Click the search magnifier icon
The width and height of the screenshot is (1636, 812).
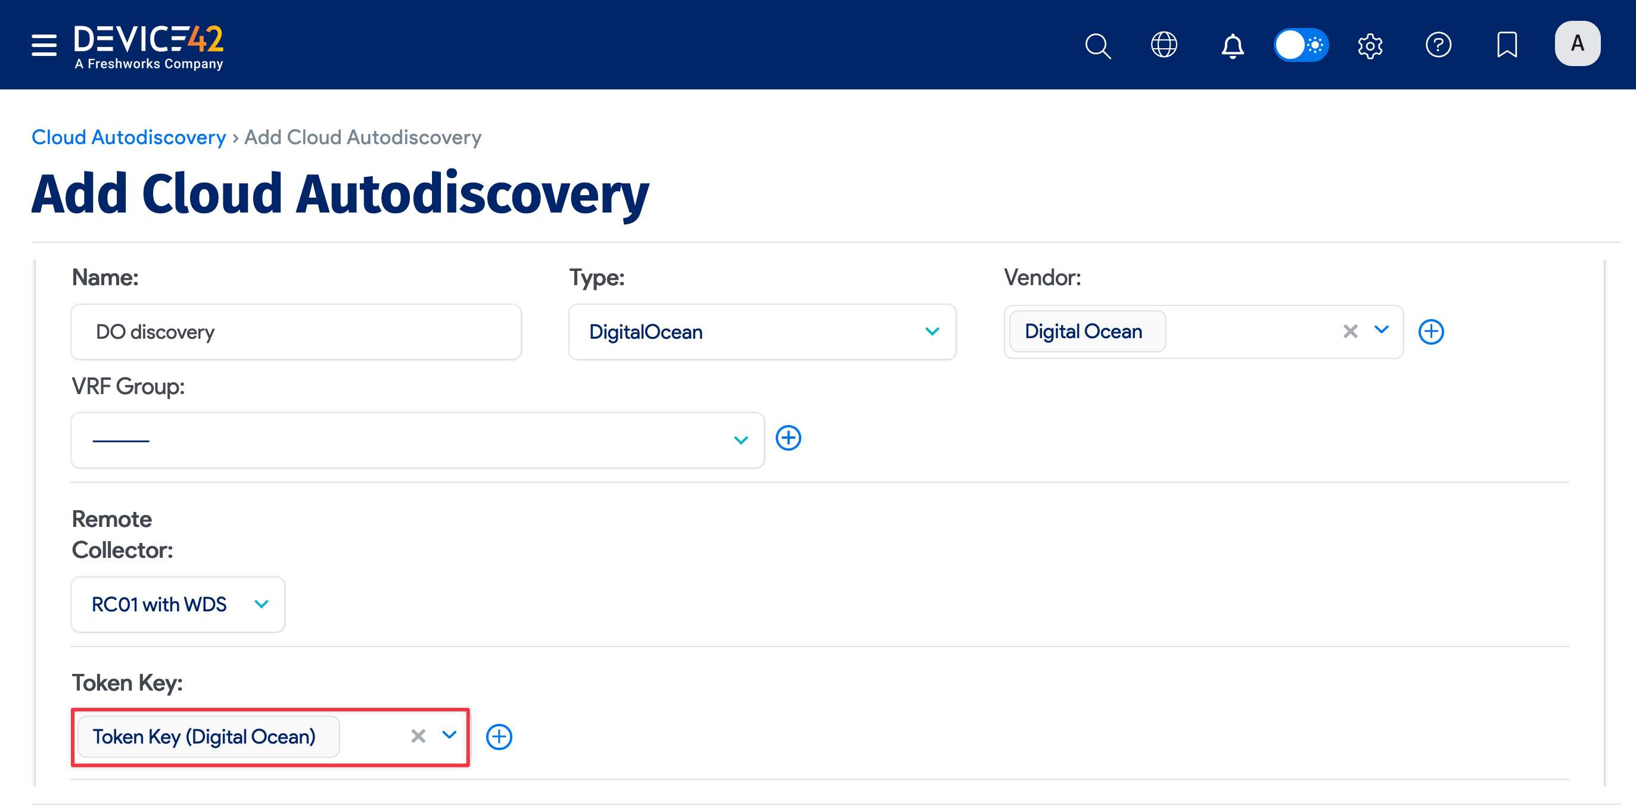[1098, 45]
